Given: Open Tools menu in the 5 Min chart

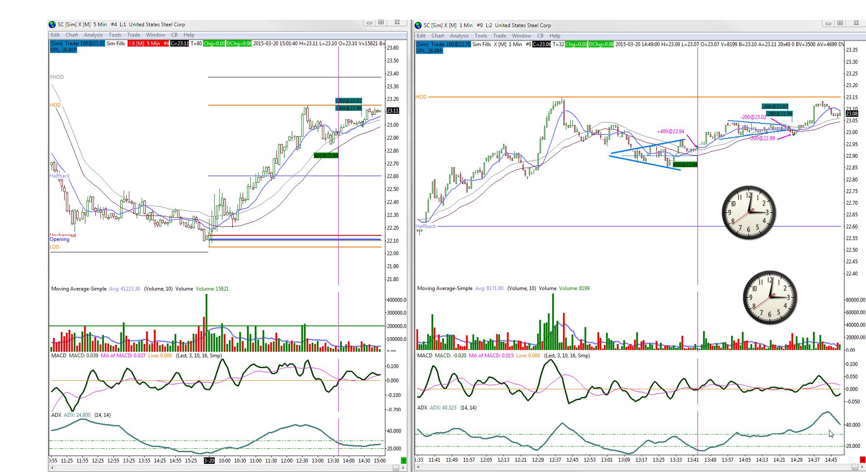Looking at the screenshot, I should click(115, 35).
